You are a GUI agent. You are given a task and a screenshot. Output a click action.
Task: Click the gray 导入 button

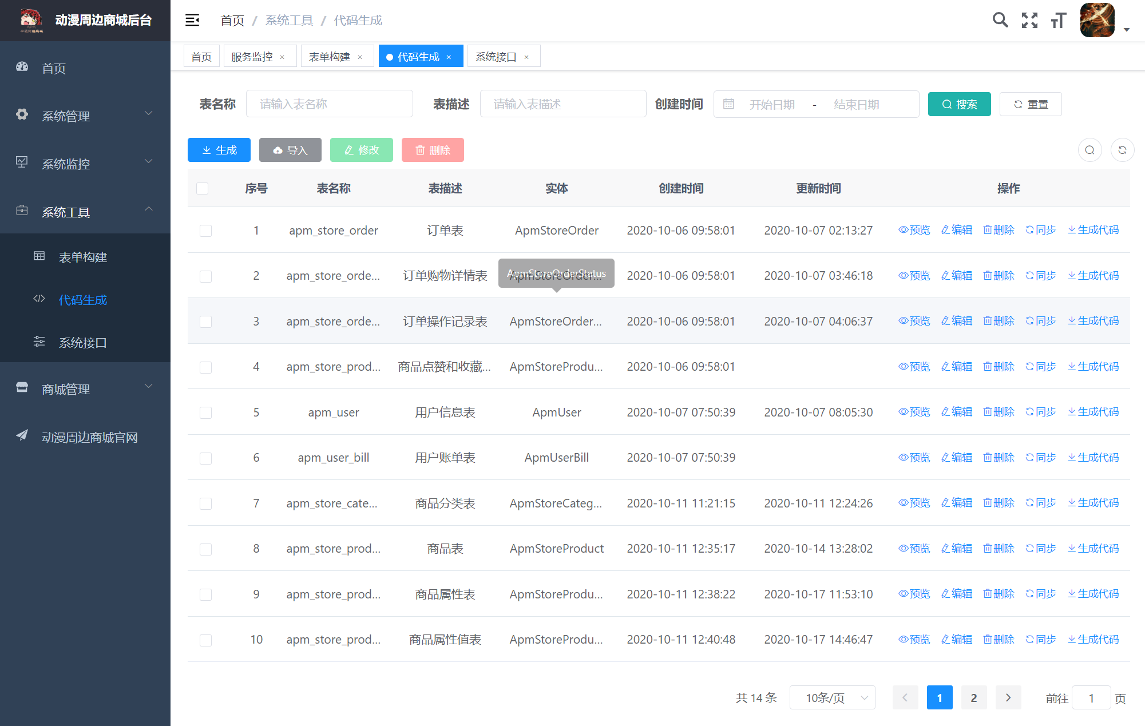[290, 150]
